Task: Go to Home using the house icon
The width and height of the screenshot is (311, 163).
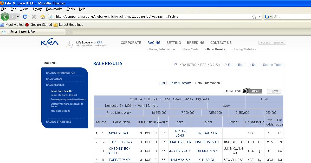Action: pyautogui.click(x=43, y=17)
